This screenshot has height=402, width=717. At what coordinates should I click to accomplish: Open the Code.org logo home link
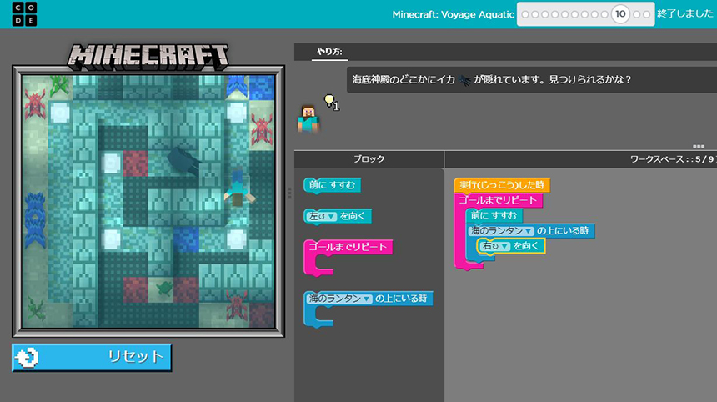24,13
